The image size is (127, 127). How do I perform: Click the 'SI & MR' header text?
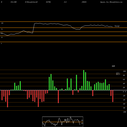click(13, 2)
